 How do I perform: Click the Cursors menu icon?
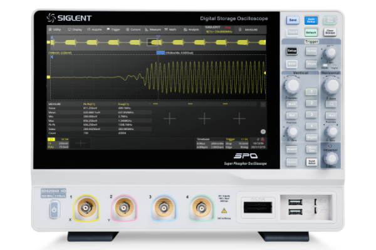coord(134,28)
